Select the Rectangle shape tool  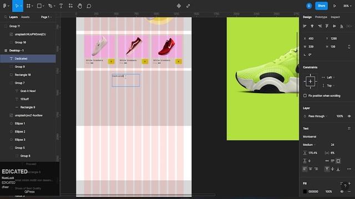click(x=39, y=6)
